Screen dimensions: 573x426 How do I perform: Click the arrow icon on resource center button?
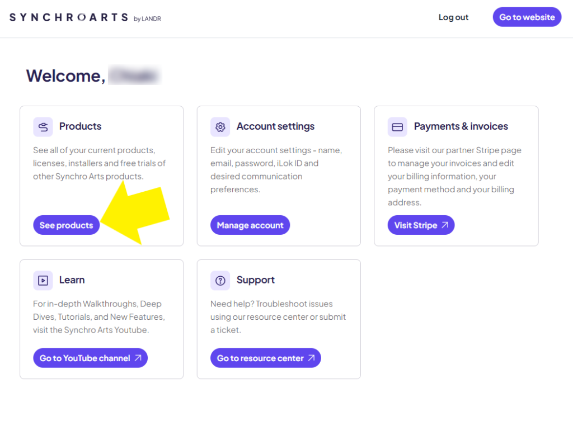tap(311, 358)
